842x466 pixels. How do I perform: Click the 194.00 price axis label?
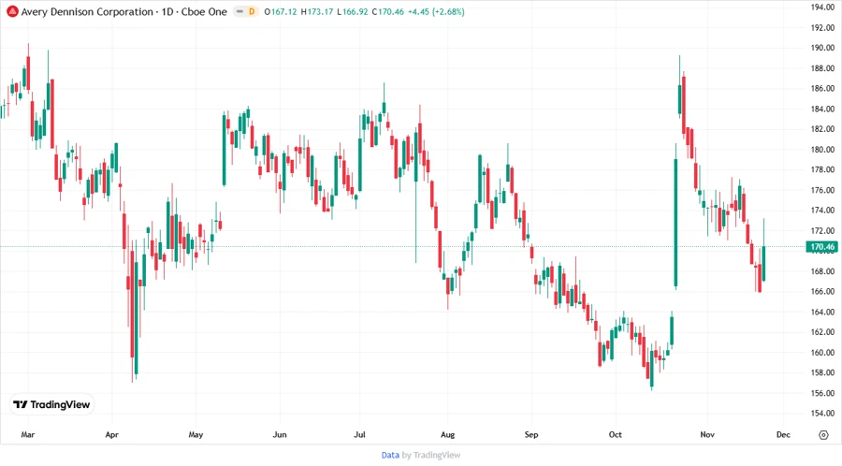click(x=822, y=7)
